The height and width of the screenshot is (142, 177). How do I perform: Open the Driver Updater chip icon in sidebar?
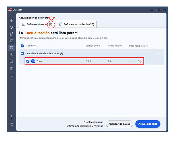[x=11, y=41]
